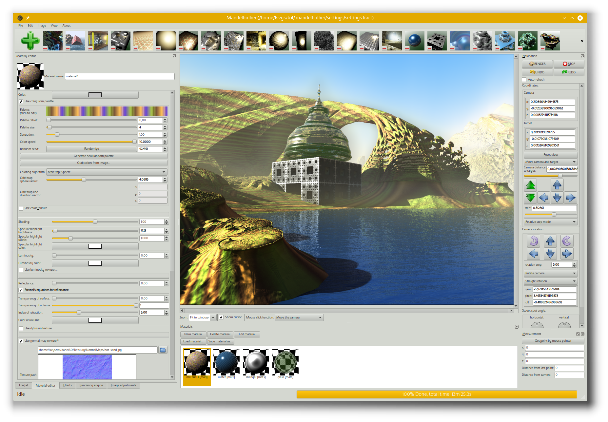
Task: Move camera up with blue up arrow
Action: [x=557, y=185]
